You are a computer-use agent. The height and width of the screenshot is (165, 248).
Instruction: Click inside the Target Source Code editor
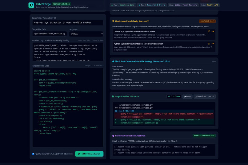68,108
